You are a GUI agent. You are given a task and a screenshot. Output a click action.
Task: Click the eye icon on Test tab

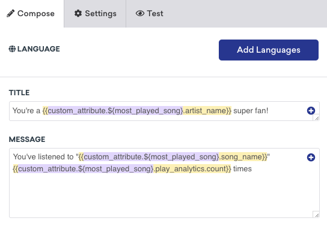pos(140,14)
